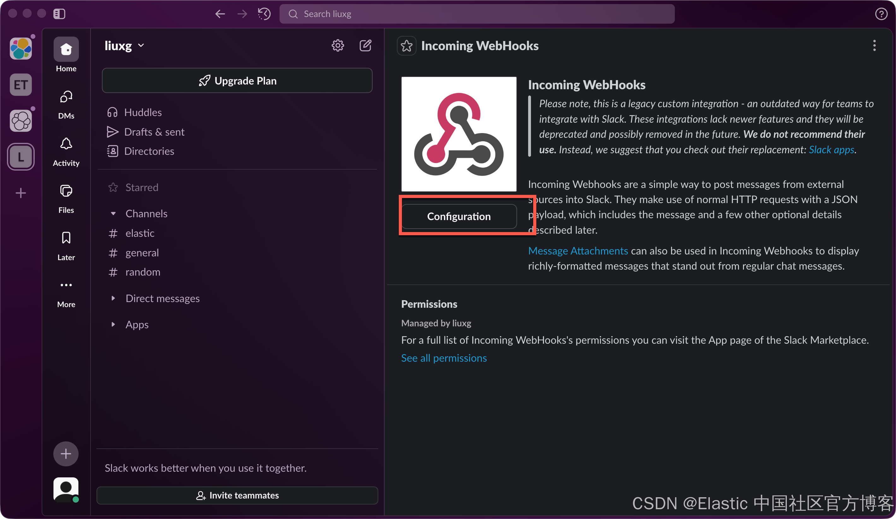Click the compose new message icon
Image resolution: width=896 pixels, height=519 pixels.
pos(365,45)
